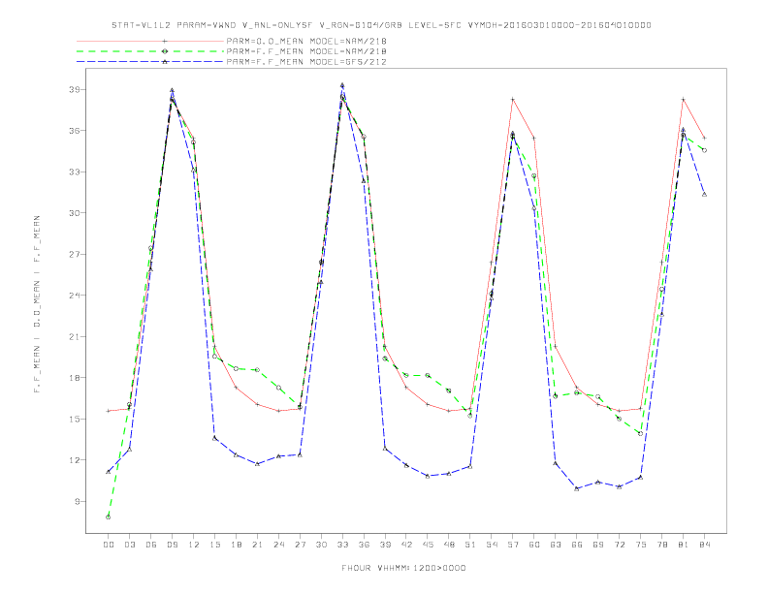Click green circle data point at hour 84
The width and height of the screenshot is (768, 593).
(704, 151)
